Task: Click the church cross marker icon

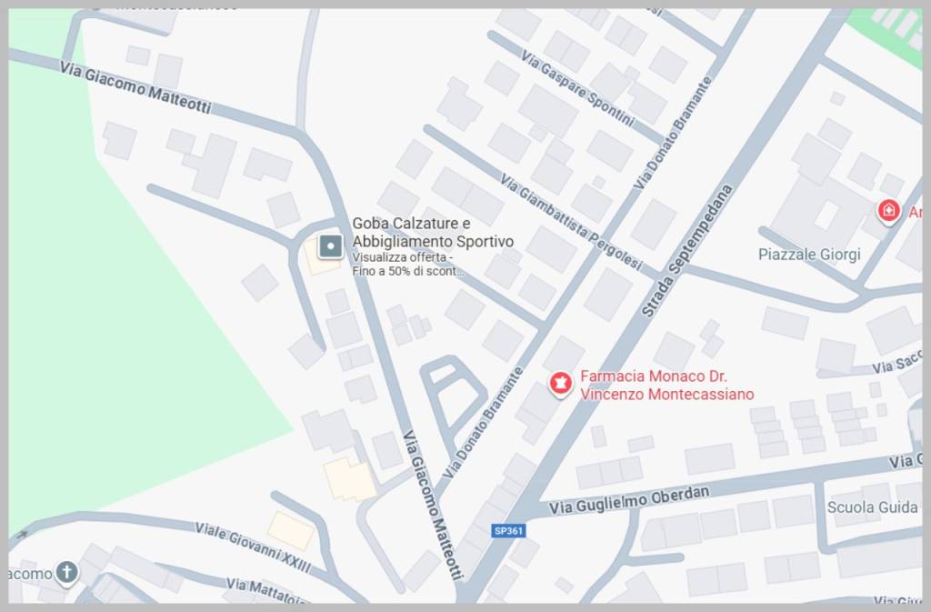Action: point(66,573)
